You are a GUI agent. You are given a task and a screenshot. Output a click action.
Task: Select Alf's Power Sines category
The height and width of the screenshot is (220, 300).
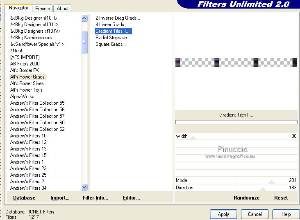pyautogui.click(x=27, y=83)
